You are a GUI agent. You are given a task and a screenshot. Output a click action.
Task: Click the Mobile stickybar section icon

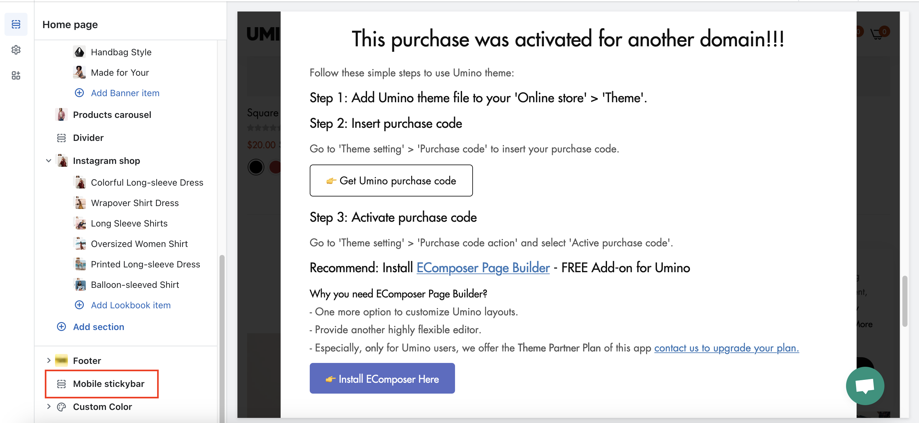pos(61,384)
